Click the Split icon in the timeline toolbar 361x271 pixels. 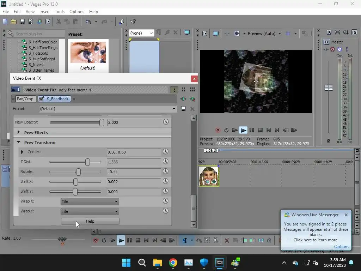(261, 240)
